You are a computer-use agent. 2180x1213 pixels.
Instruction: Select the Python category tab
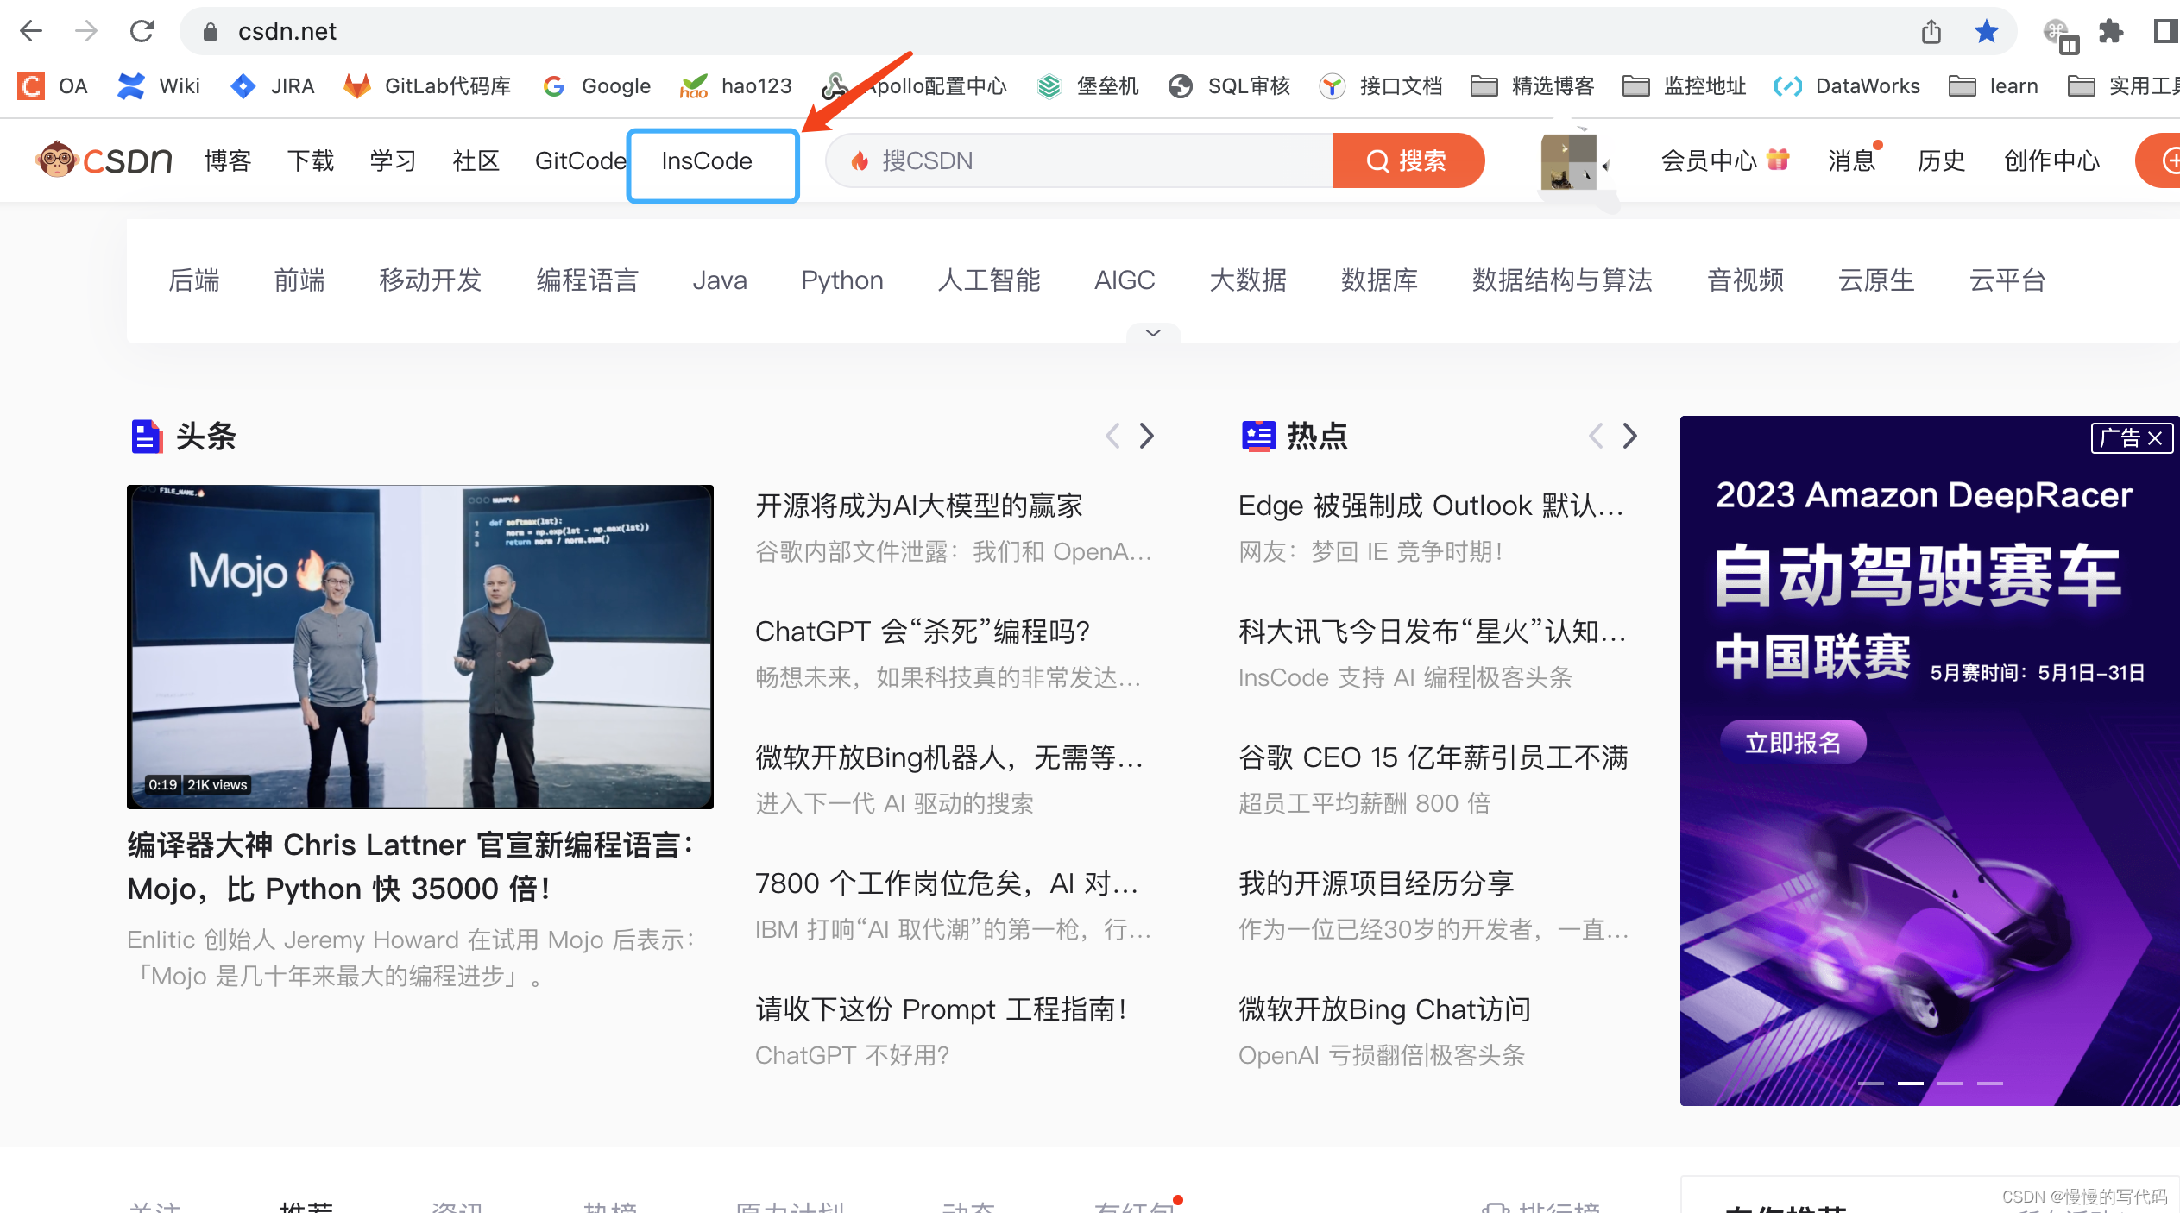pyautogui.click(x=842, y=280)
